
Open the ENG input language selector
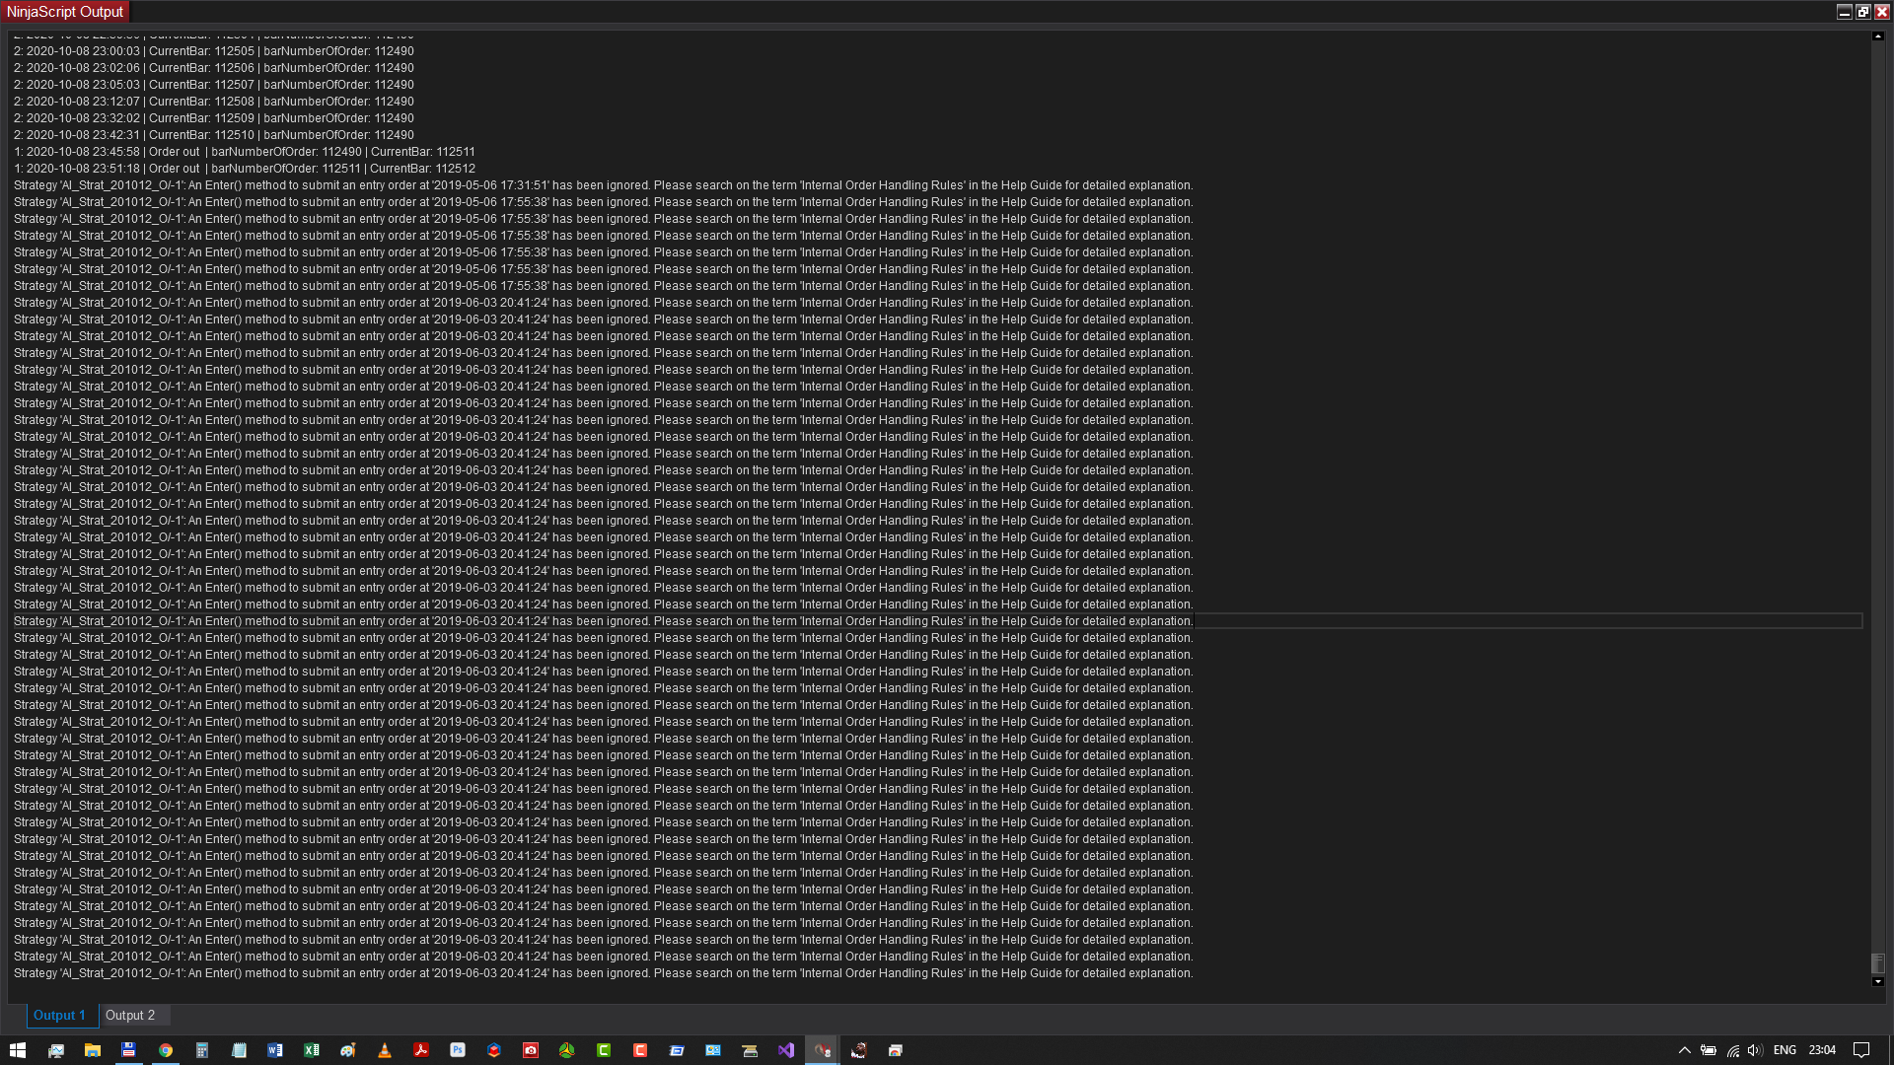coord(1785,1050)
